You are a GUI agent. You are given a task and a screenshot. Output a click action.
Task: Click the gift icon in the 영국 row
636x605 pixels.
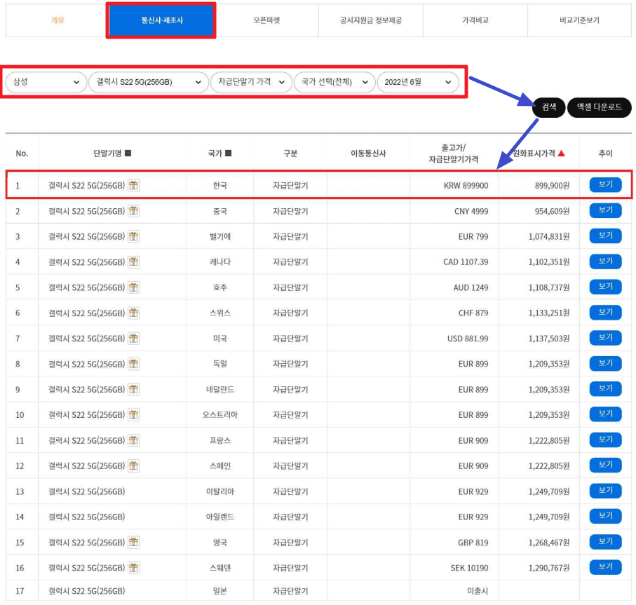(x=133, y=541)
